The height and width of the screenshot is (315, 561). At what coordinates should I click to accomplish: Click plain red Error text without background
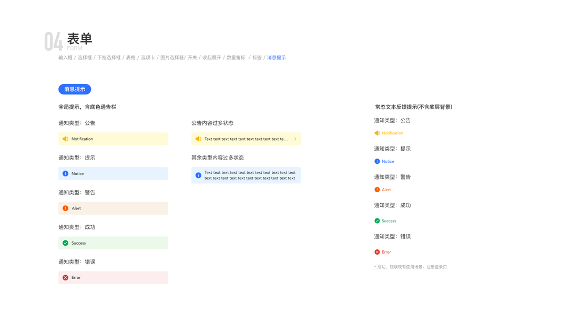coord(386,252)
